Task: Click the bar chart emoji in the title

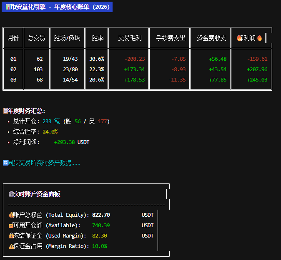Action: (8, 7)
